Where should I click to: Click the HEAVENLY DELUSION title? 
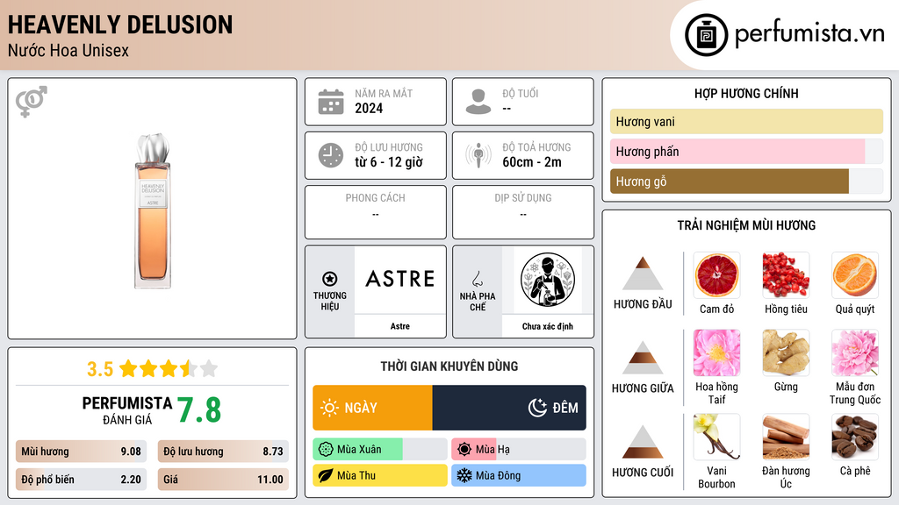pyautogui.click(x=120, y=25)
